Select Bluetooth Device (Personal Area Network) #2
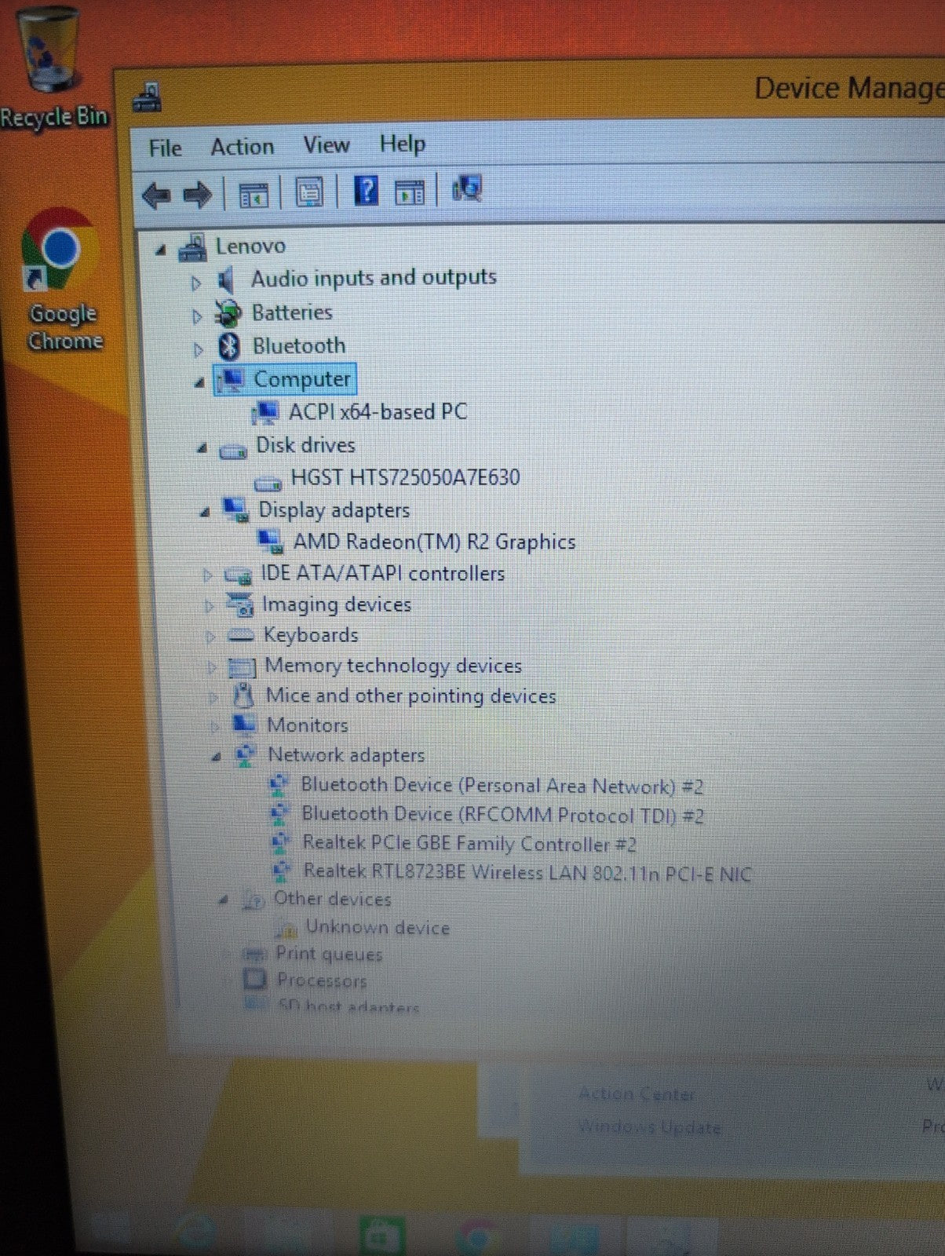945x1256 pixels. pyautogui.click(x=502, y=786)
